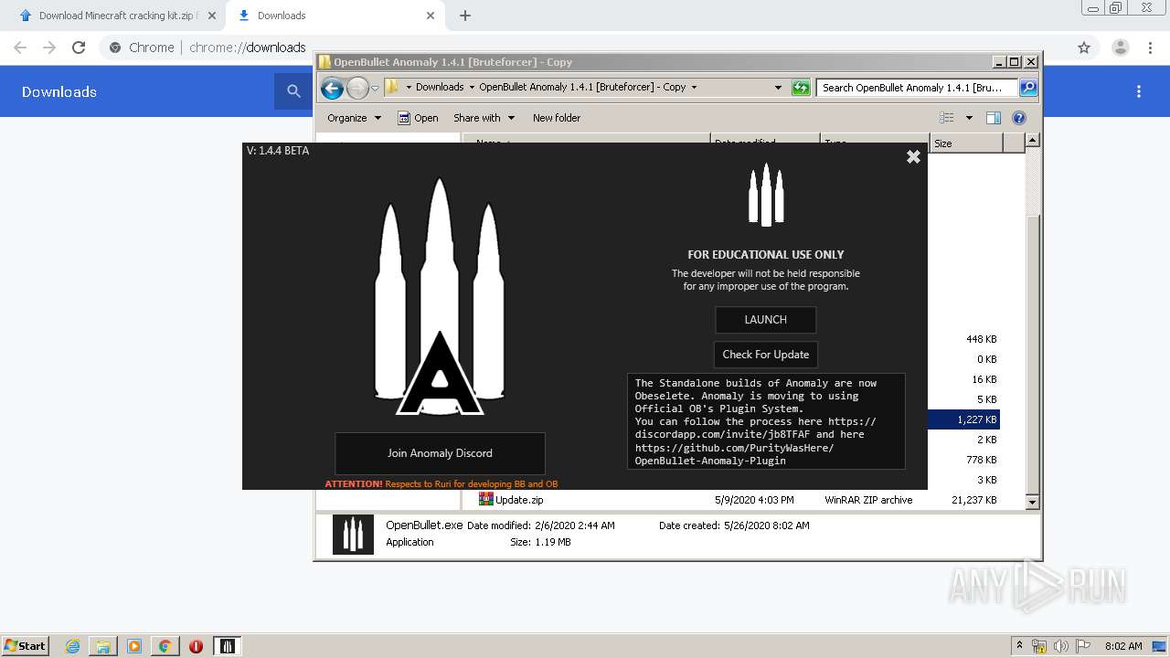Image resolution: width=1170 pixels, height=658 pixels.
Task: Switch to the OpenBullet taskbar button
Action: click(x=228, y=646)
